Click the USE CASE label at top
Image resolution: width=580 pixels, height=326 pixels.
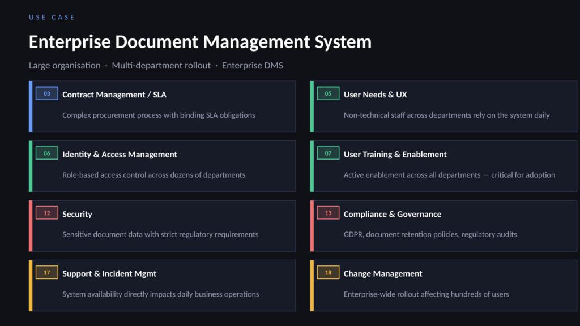52,18
